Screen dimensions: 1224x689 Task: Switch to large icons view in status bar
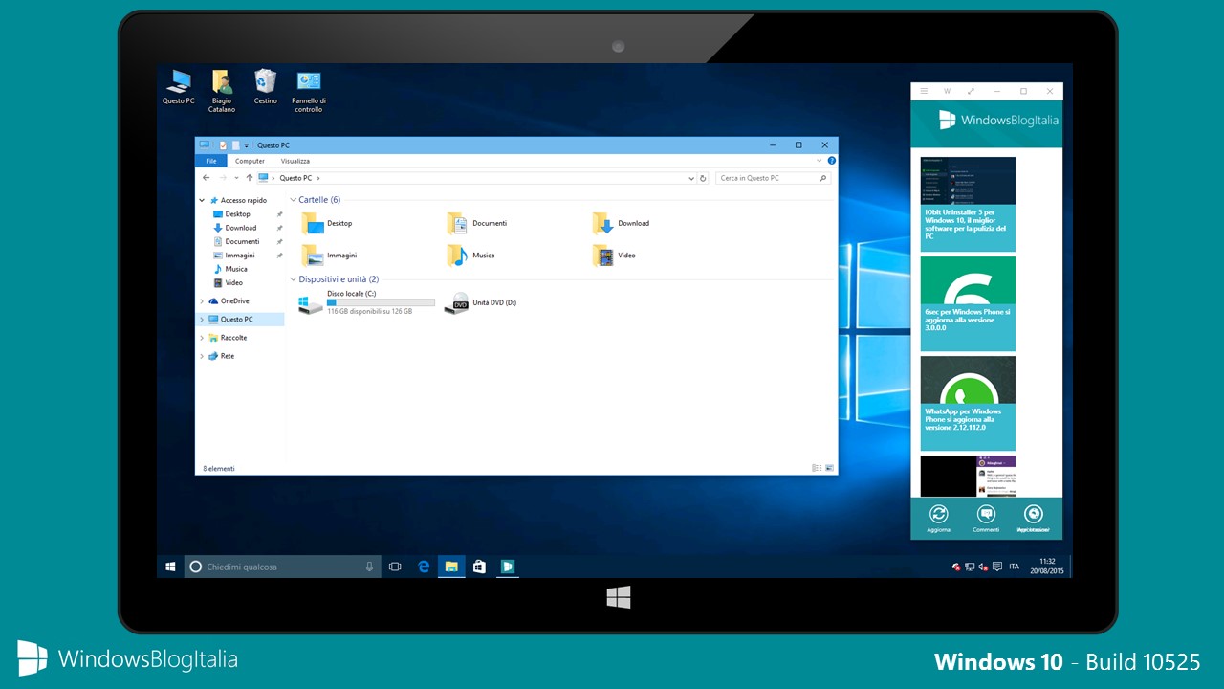tap(830, 468)
